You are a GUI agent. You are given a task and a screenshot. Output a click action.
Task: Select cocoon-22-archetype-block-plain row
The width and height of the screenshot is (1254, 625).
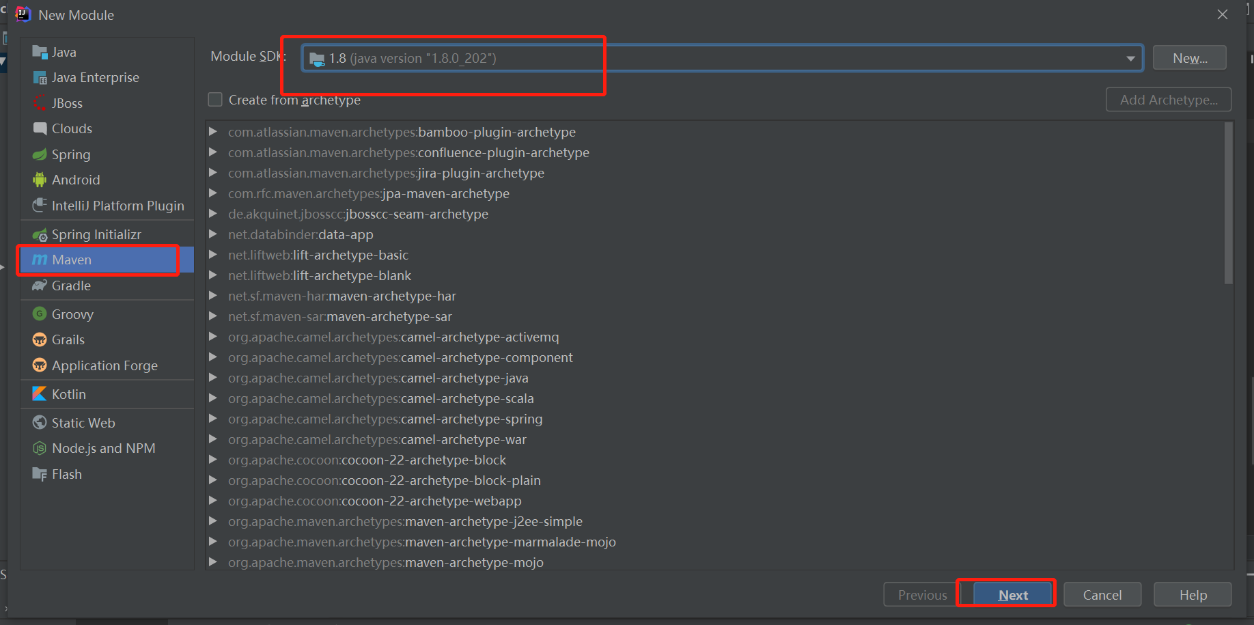pyautogui.click(x=714, y=480)
